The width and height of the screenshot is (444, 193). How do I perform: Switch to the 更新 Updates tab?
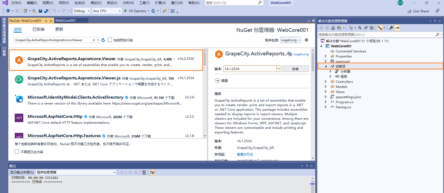click(59, 29)
